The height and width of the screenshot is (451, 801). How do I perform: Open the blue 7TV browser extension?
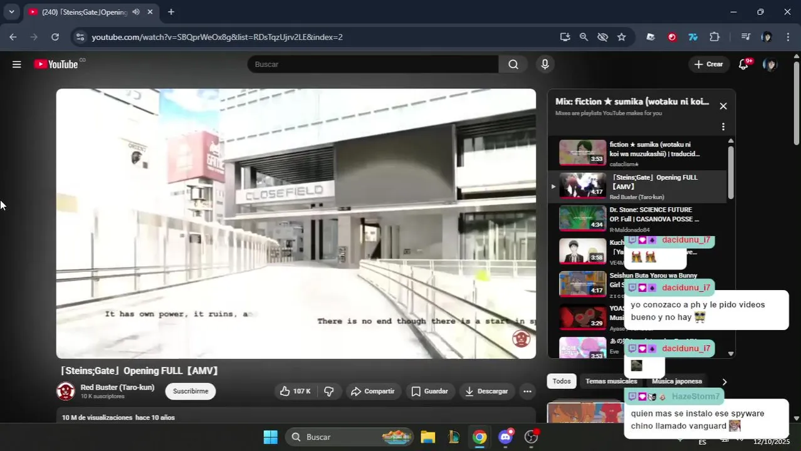click(693, 37)
